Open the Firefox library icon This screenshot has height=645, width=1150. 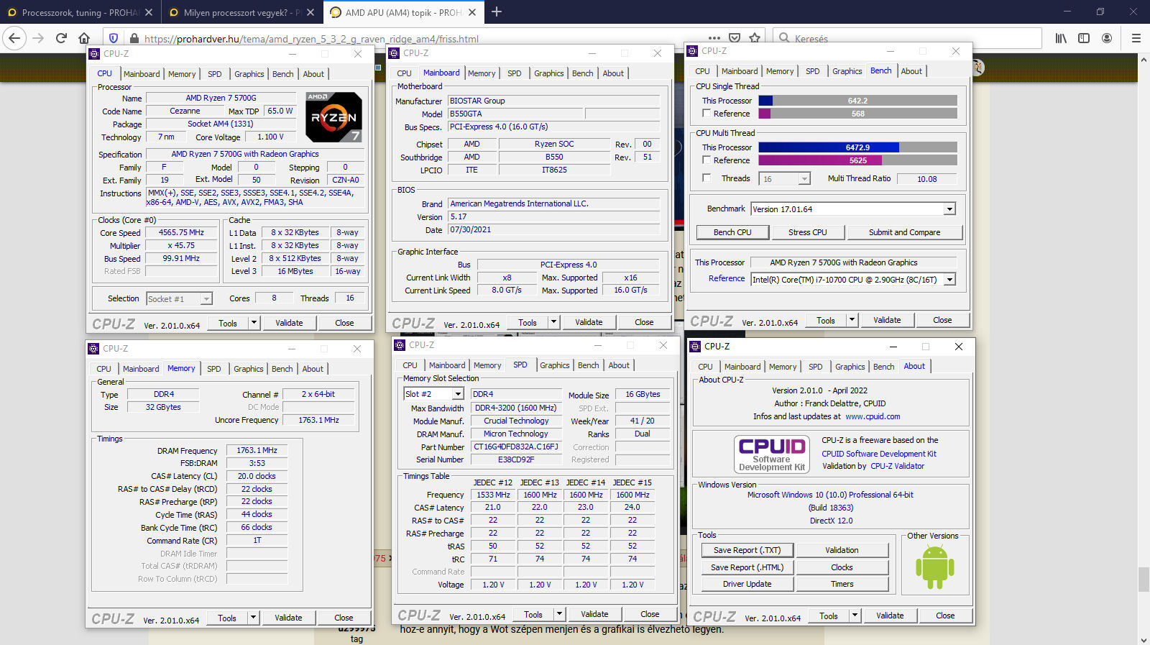[1061, 38]
